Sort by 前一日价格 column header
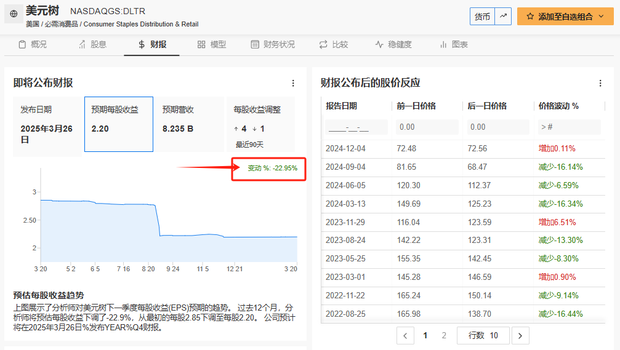This screenshot has width=620, height=350. (x=416, y=106)
